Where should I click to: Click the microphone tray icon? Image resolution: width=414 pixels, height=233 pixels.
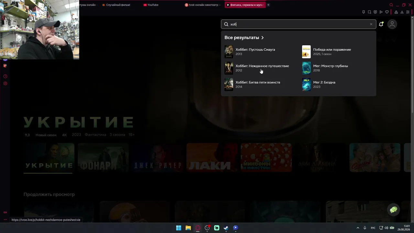coord(365,228)
